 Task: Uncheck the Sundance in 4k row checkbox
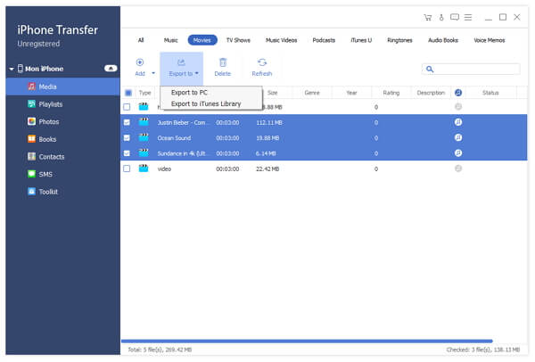127,153
